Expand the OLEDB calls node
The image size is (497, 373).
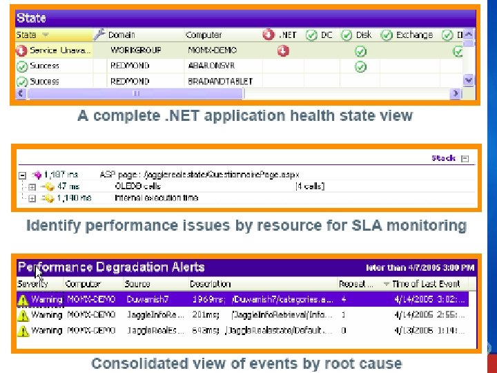(32, 186)
